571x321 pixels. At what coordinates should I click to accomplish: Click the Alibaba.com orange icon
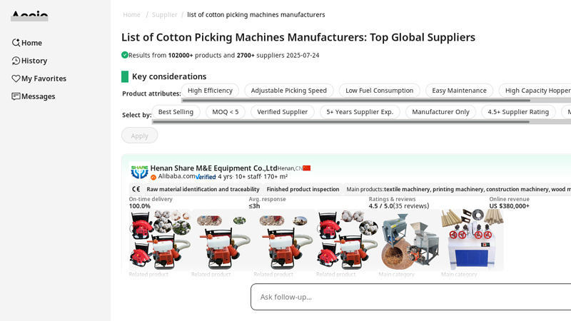pos(153,177)
